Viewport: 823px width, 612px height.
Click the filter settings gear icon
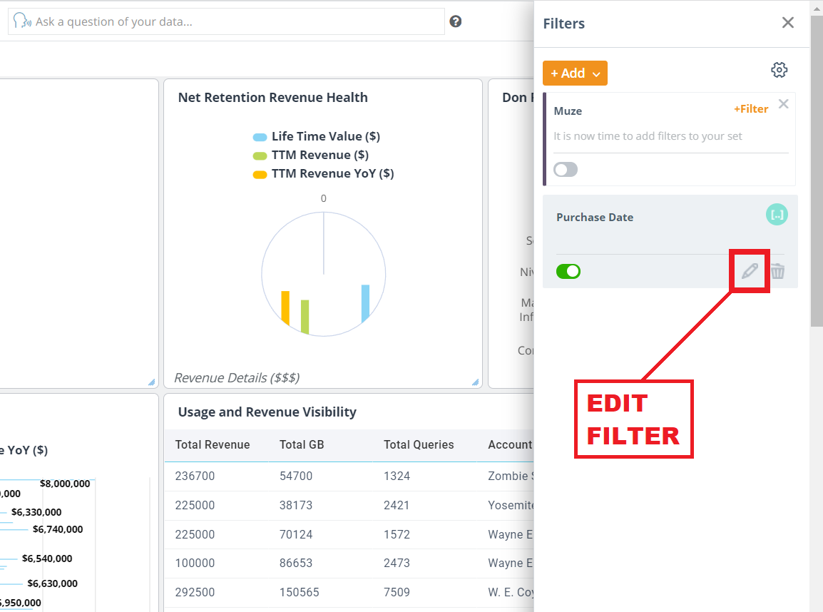click(x=779, y=69)
